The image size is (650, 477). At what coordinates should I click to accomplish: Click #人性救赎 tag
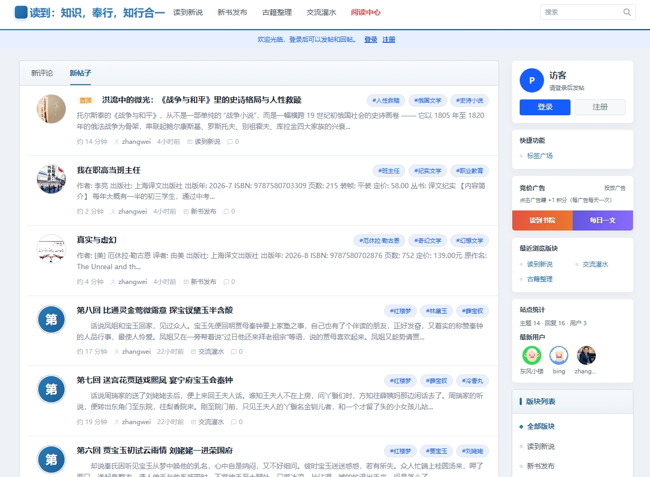pyautogui.click(x=386, y=100)
